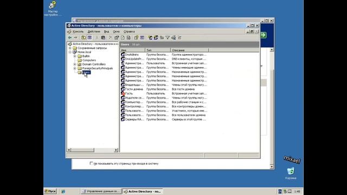
Task: Click description Члены имеющие админ...
Action: [x=189, y=67]
